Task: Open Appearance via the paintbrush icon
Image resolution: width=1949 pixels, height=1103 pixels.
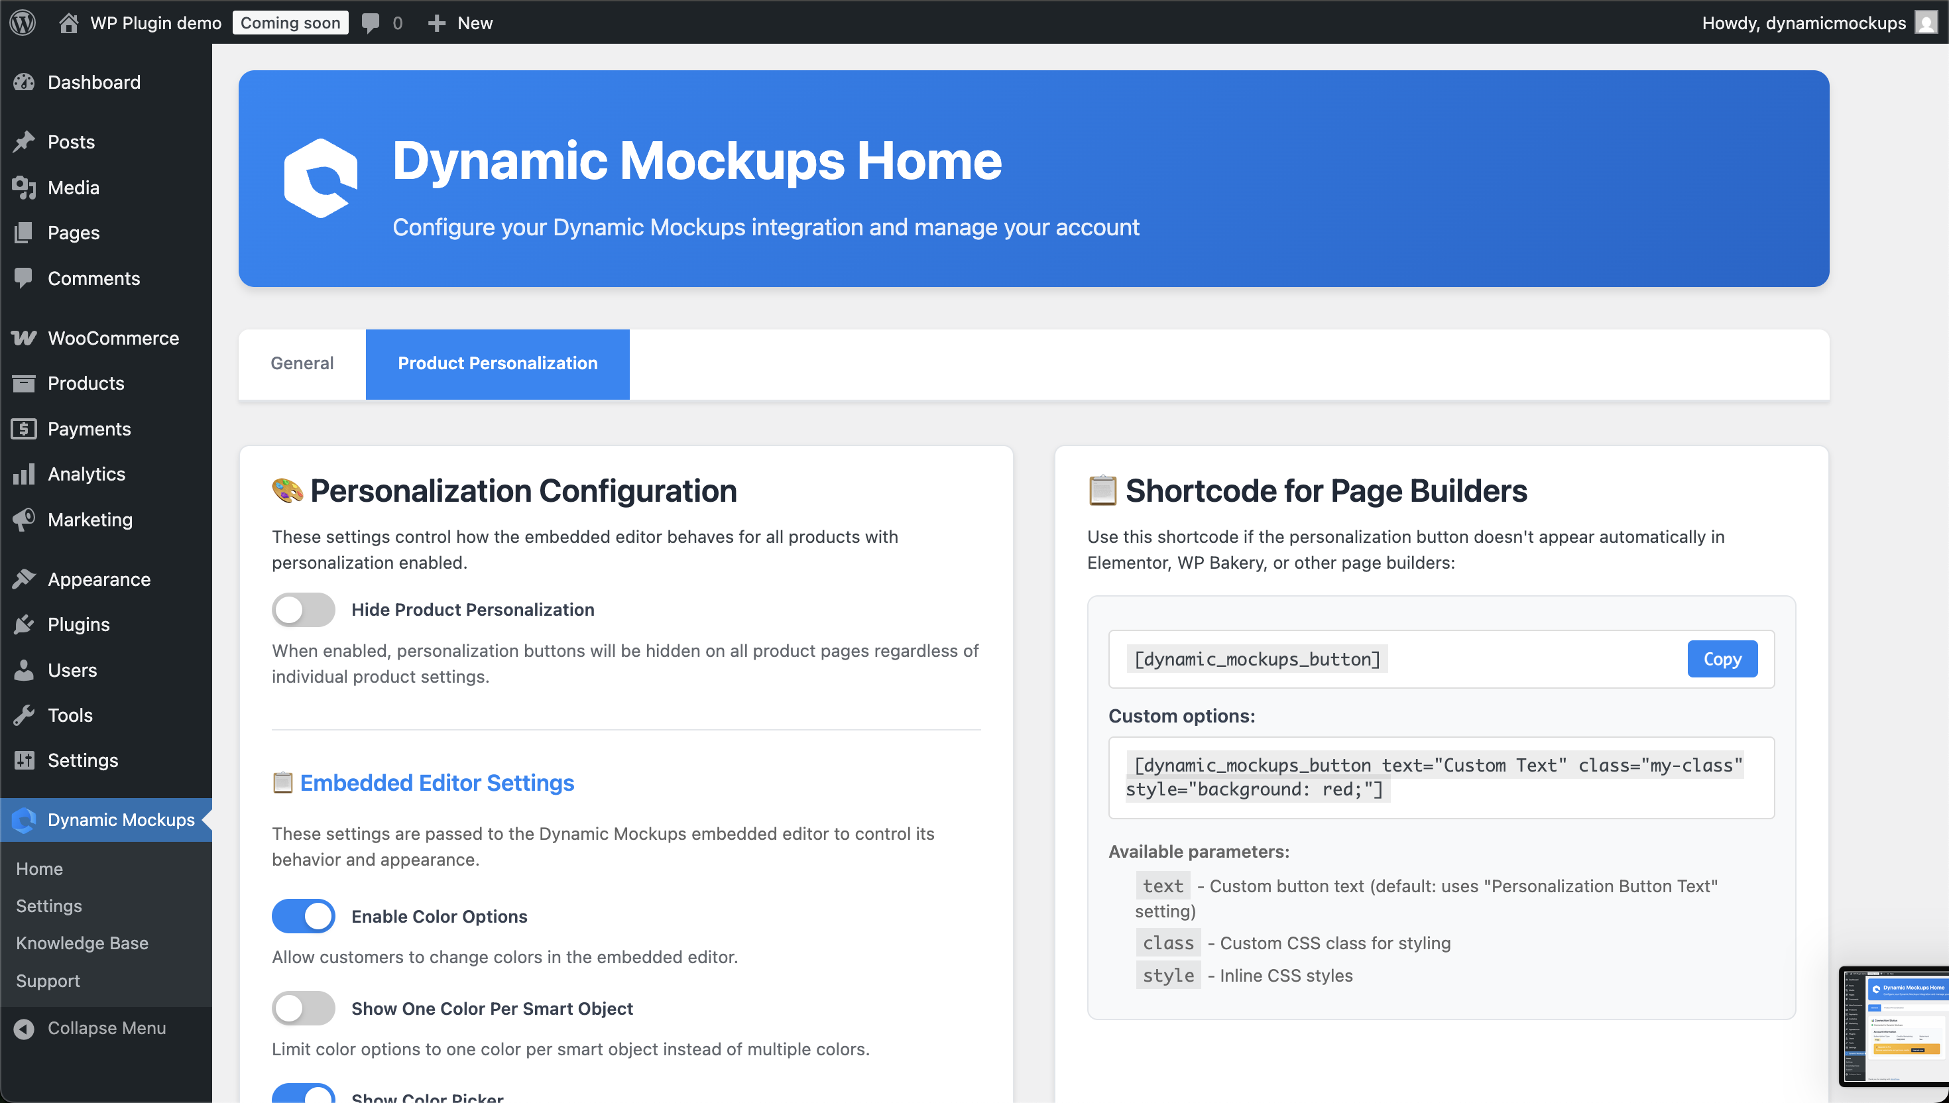Action: click(23, 579)
